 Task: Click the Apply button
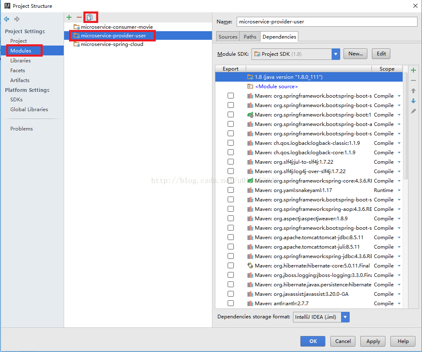373,341
